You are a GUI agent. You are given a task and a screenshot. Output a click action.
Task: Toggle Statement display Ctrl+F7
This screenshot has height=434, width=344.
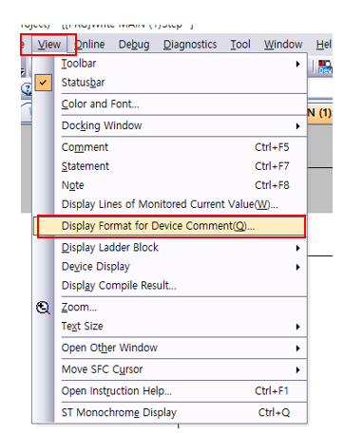pos(170,166)
